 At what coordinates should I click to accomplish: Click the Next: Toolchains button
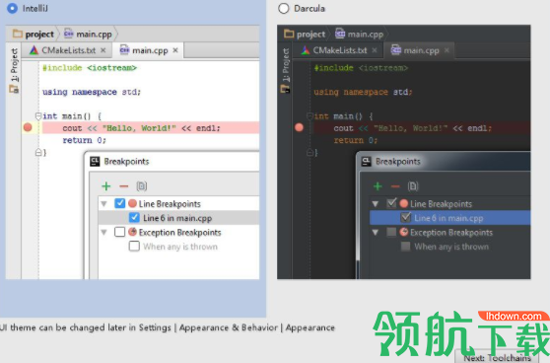(x=497, y=358)
